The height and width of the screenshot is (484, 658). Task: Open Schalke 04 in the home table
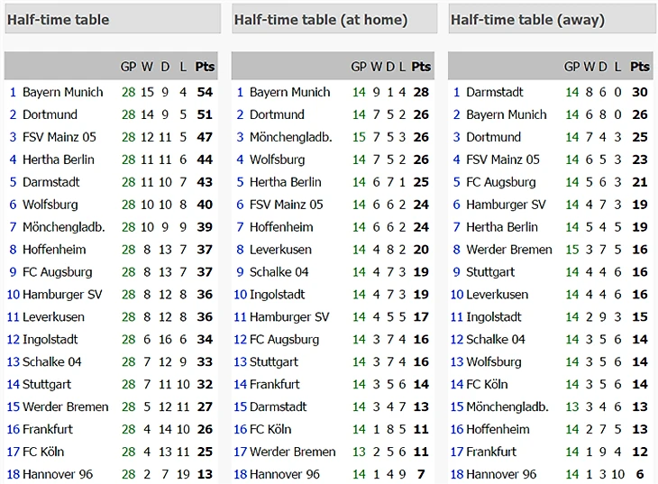click(279, 272)
